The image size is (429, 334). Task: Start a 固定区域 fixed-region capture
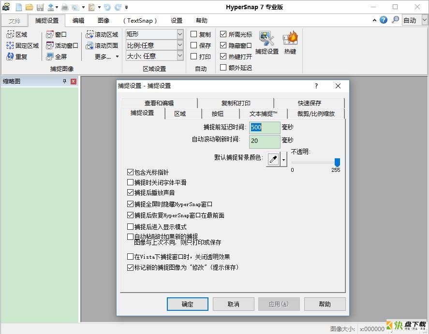(22, 45)
